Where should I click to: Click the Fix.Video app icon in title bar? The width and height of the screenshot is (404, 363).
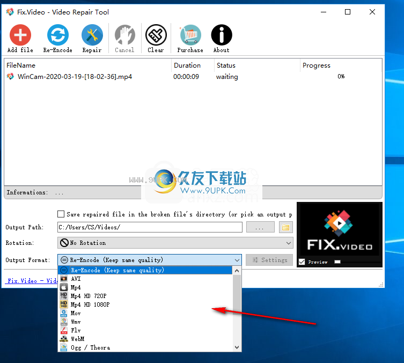[10, 12]
